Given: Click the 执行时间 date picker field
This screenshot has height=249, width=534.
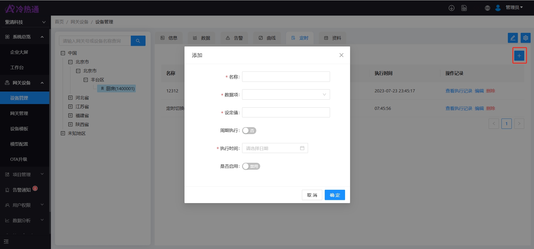Looking at the screenshot, I should click(275, 148).
